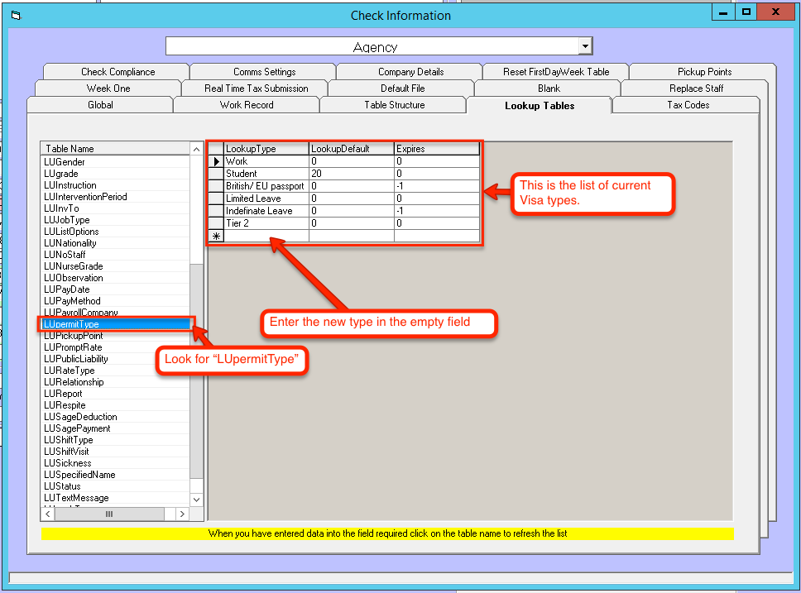The height and width of the screenshot is (593, 801).
Task: Click the LookupDefault column header
Action: [351, 149]
